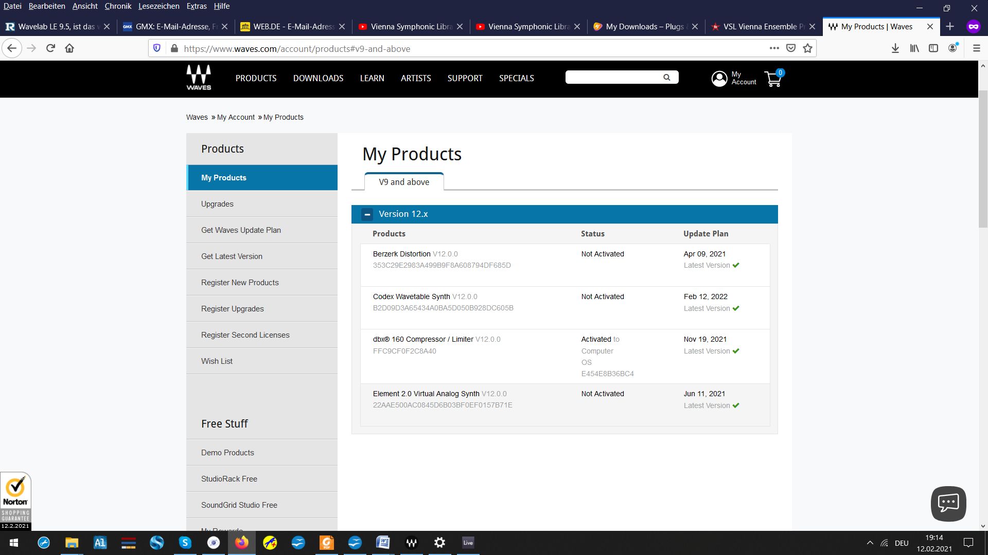The image size is (988, 555).
Task: Open Windows notification center
Action: point(968,543)
